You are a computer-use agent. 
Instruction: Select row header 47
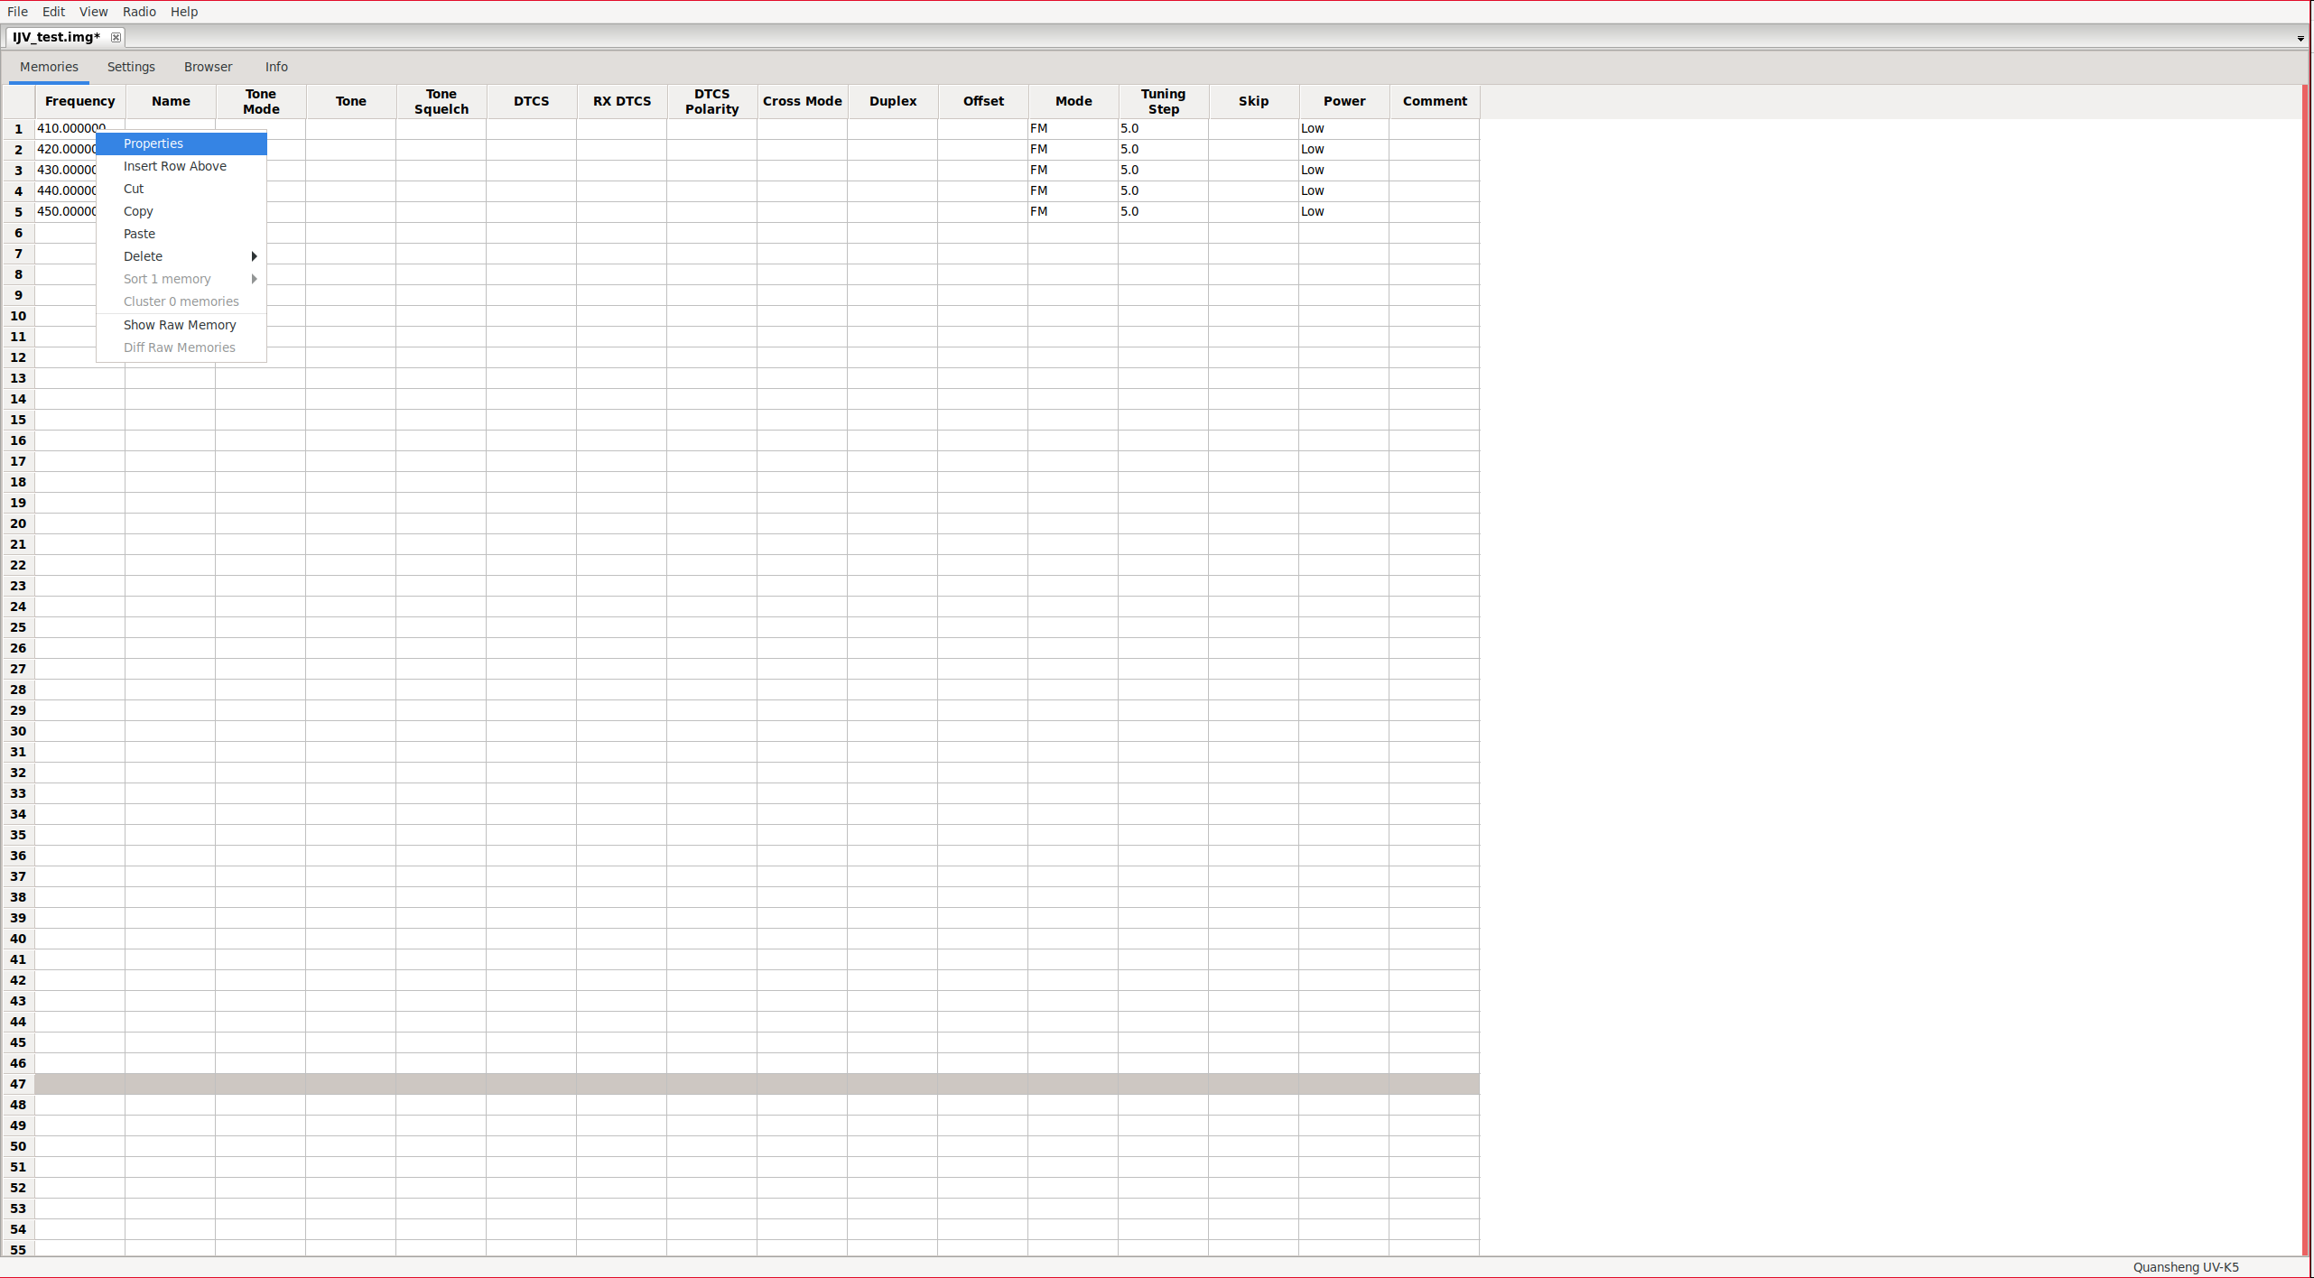coord(18,1084)
